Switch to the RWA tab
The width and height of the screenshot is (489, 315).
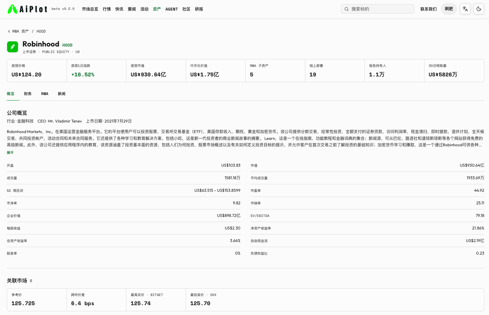click(x=45, y=94)
